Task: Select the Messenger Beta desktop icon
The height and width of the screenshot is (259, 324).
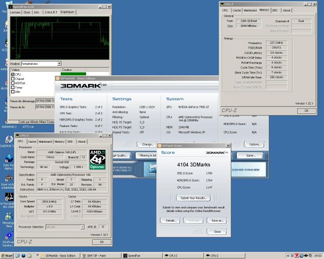Action: [x=8, y=220]
